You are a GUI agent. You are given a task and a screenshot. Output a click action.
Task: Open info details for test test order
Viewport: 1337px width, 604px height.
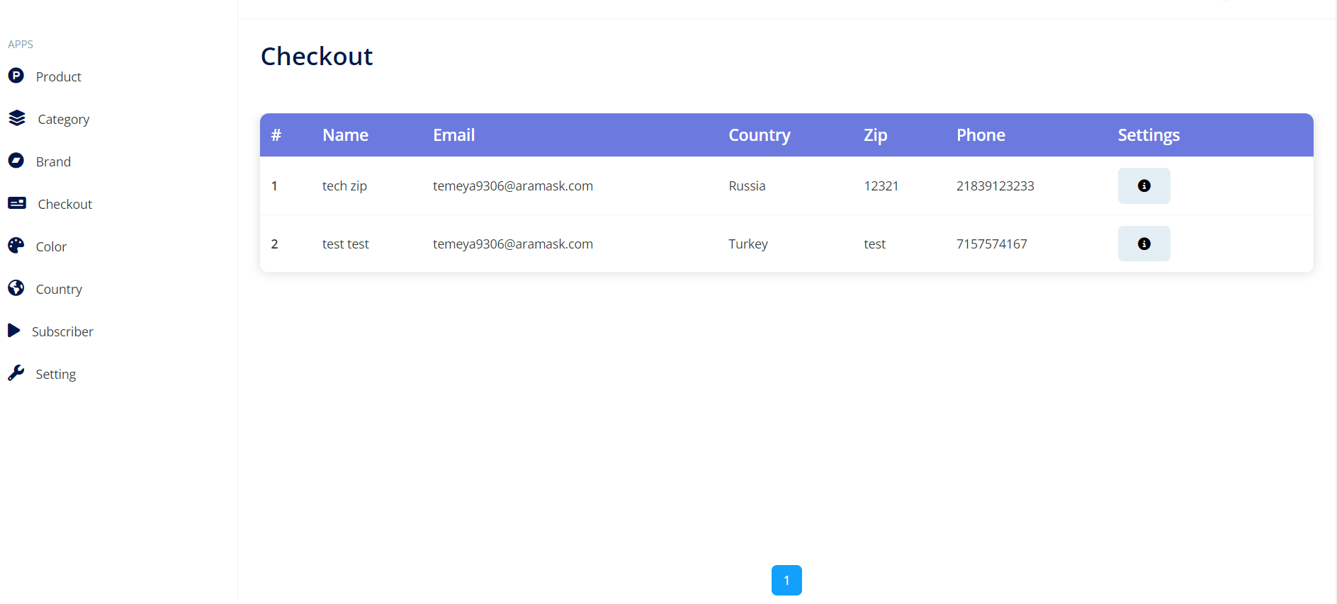(1144, 244)
